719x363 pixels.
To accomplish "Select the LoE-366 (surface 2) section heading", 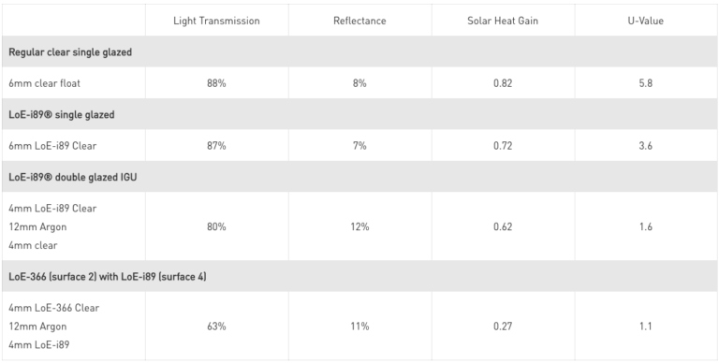I will point(108,276).
